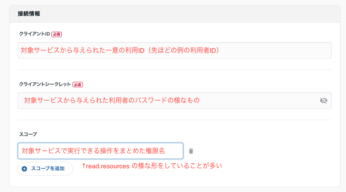Click the クライアントシークレット field label
346x192 pixels.
coord(45,84)
